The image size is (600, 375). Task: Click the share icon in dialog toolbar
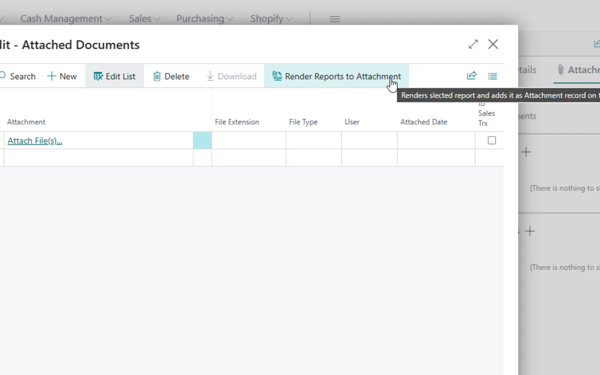(471, 76)
